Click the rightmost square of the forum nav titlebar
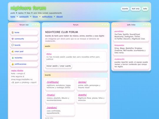 click(38, 25)
